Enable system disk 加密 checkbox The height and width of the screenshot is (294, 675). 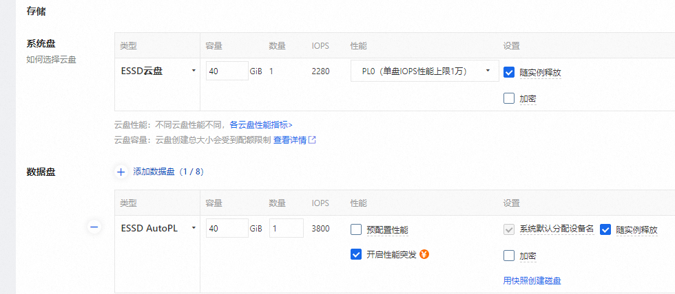(509, 98)
